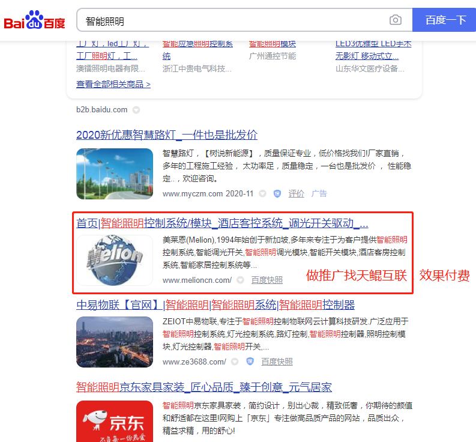Open 2020新优惠智慧路灯 result title
This screenshot has width=476, height=442.
(x=167, y=135)
